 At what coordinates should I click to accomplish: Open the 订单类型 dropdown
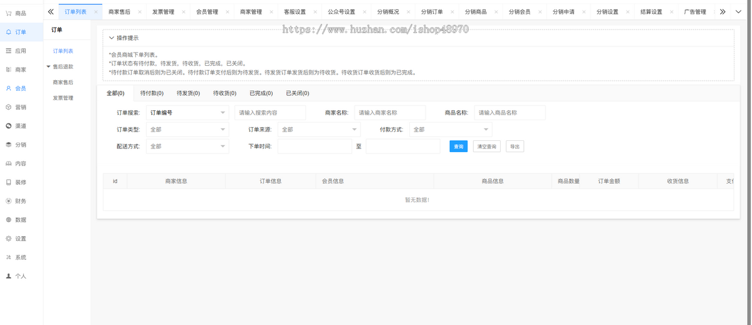pos(187,130)
